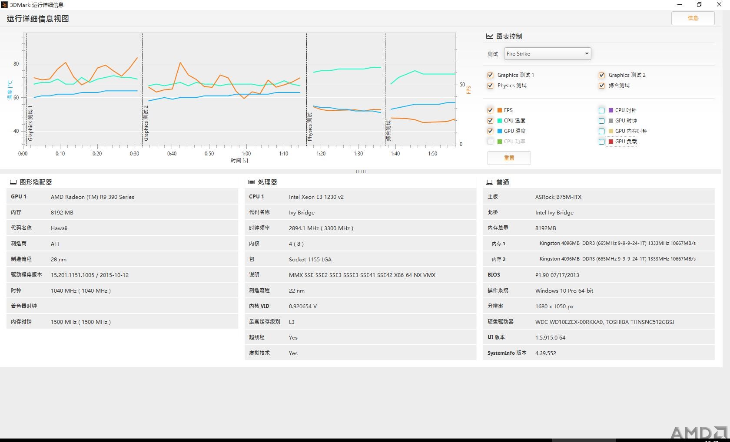Uncheck 综合测试 checkbox

click(x=601, y=86)
